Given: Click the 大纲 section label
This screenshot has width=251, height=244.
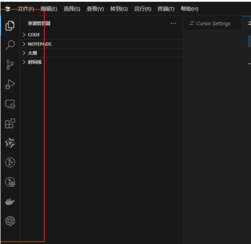Looking at the screenshot, I should pos(32,53).
